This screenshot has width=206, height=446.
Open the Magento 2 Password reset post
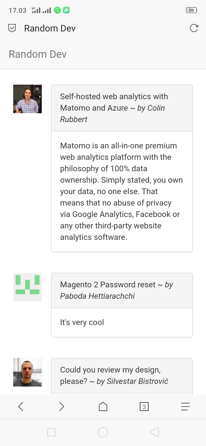[x=108, y=285]
